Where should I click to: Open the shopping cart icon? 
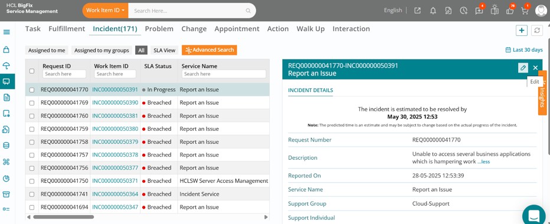525,11
